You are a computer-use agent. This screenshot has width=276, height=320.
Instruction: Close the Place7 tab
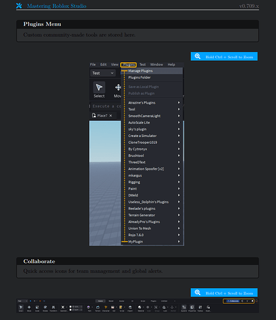pos(111,116)
